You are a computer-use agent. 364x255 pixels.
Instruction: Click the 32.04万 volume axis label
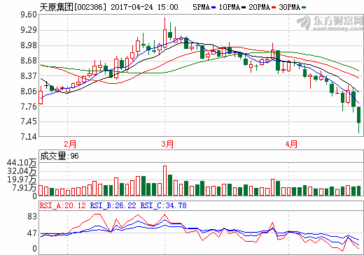coord(22,171)
